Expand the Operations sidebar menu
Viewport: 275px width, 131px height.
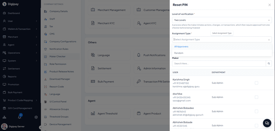click(36, 53)
